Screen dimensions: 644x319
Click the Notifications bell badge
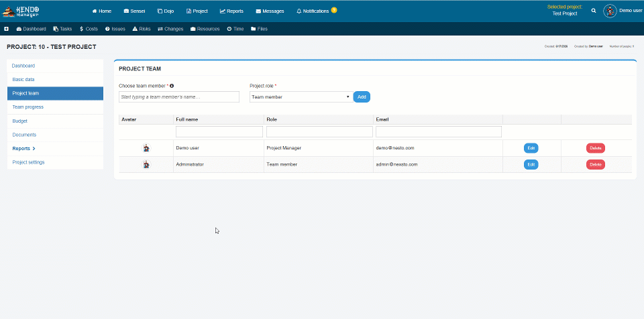click(334, 10)
